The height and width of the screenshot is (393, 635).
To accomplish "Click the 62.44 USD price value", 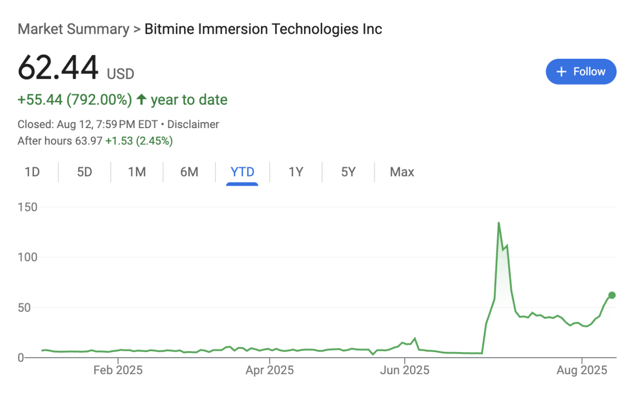I will 58,68.
